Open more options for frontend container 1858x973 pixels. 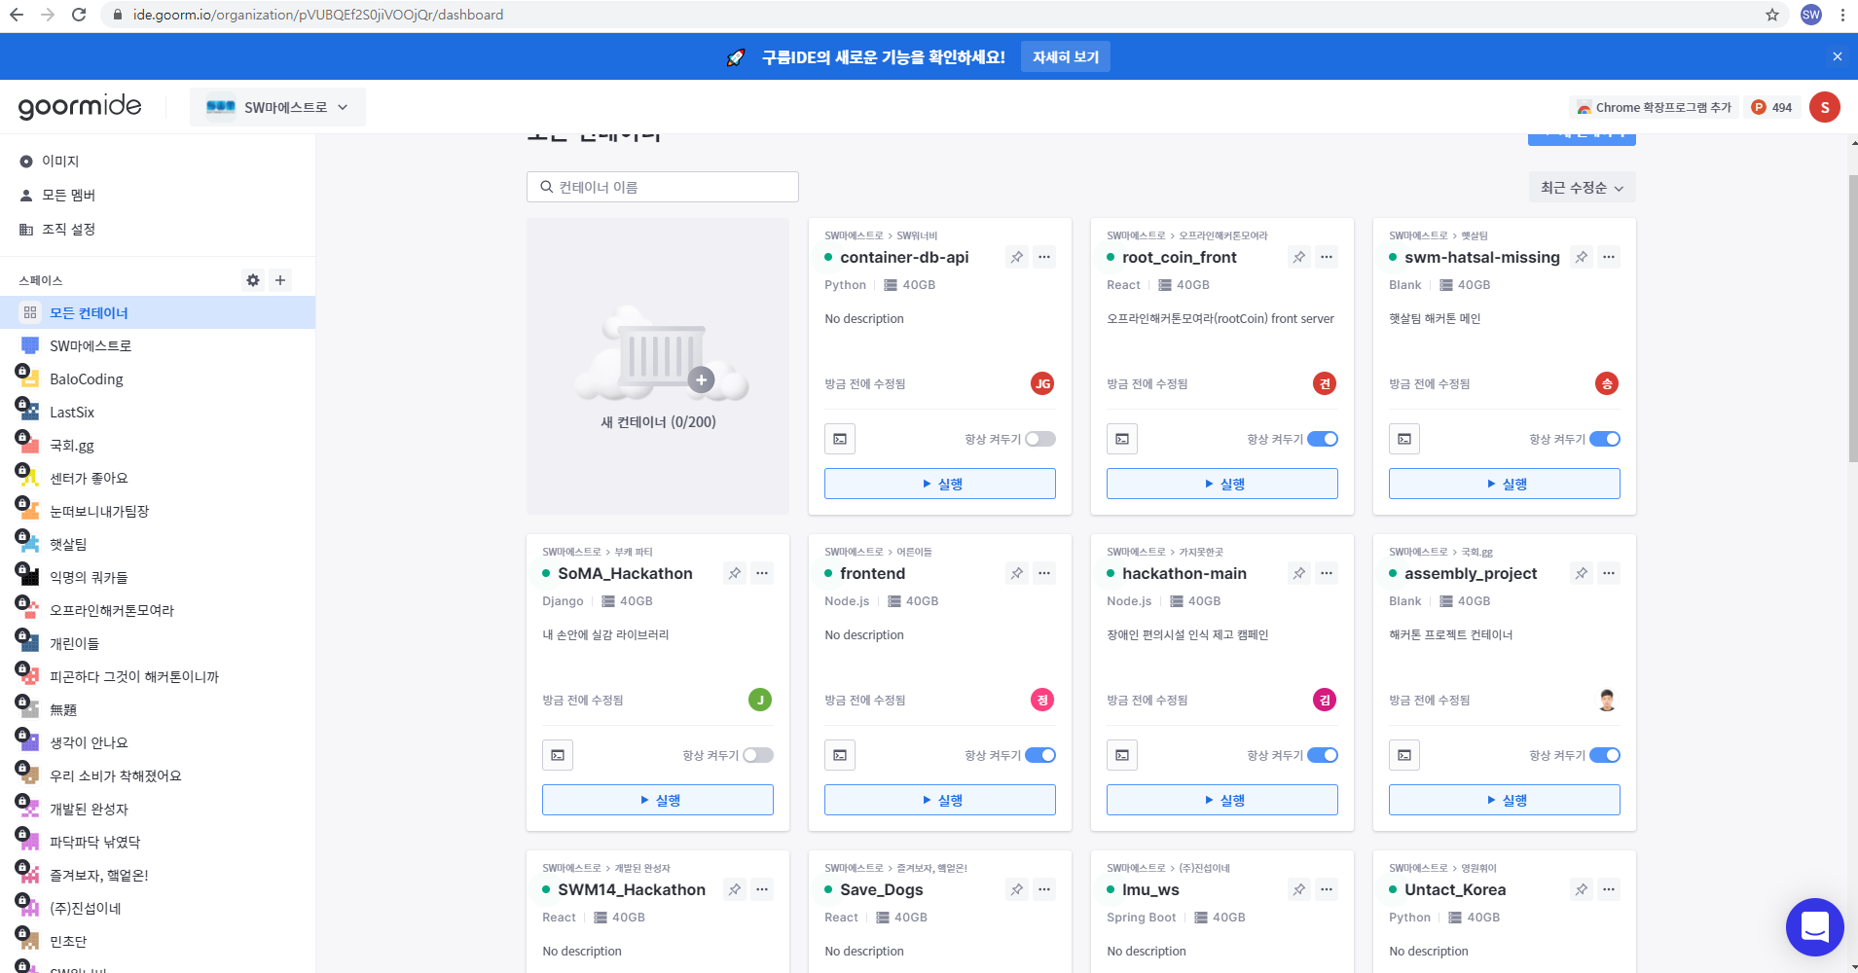click(1043, 573)
